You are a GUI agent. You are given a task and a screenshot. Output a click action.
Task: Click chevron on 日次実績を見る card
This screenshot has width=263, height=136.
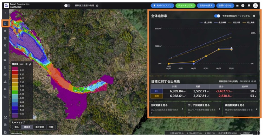click(x=182, y=109)
